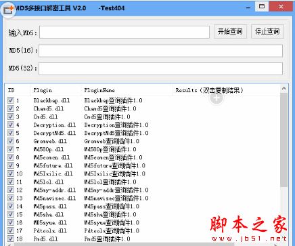Image resolution: width=295 pixels, height=246 pixels.
Task: Click the list scrollbar up arrow
Action: tap(284, 88)
